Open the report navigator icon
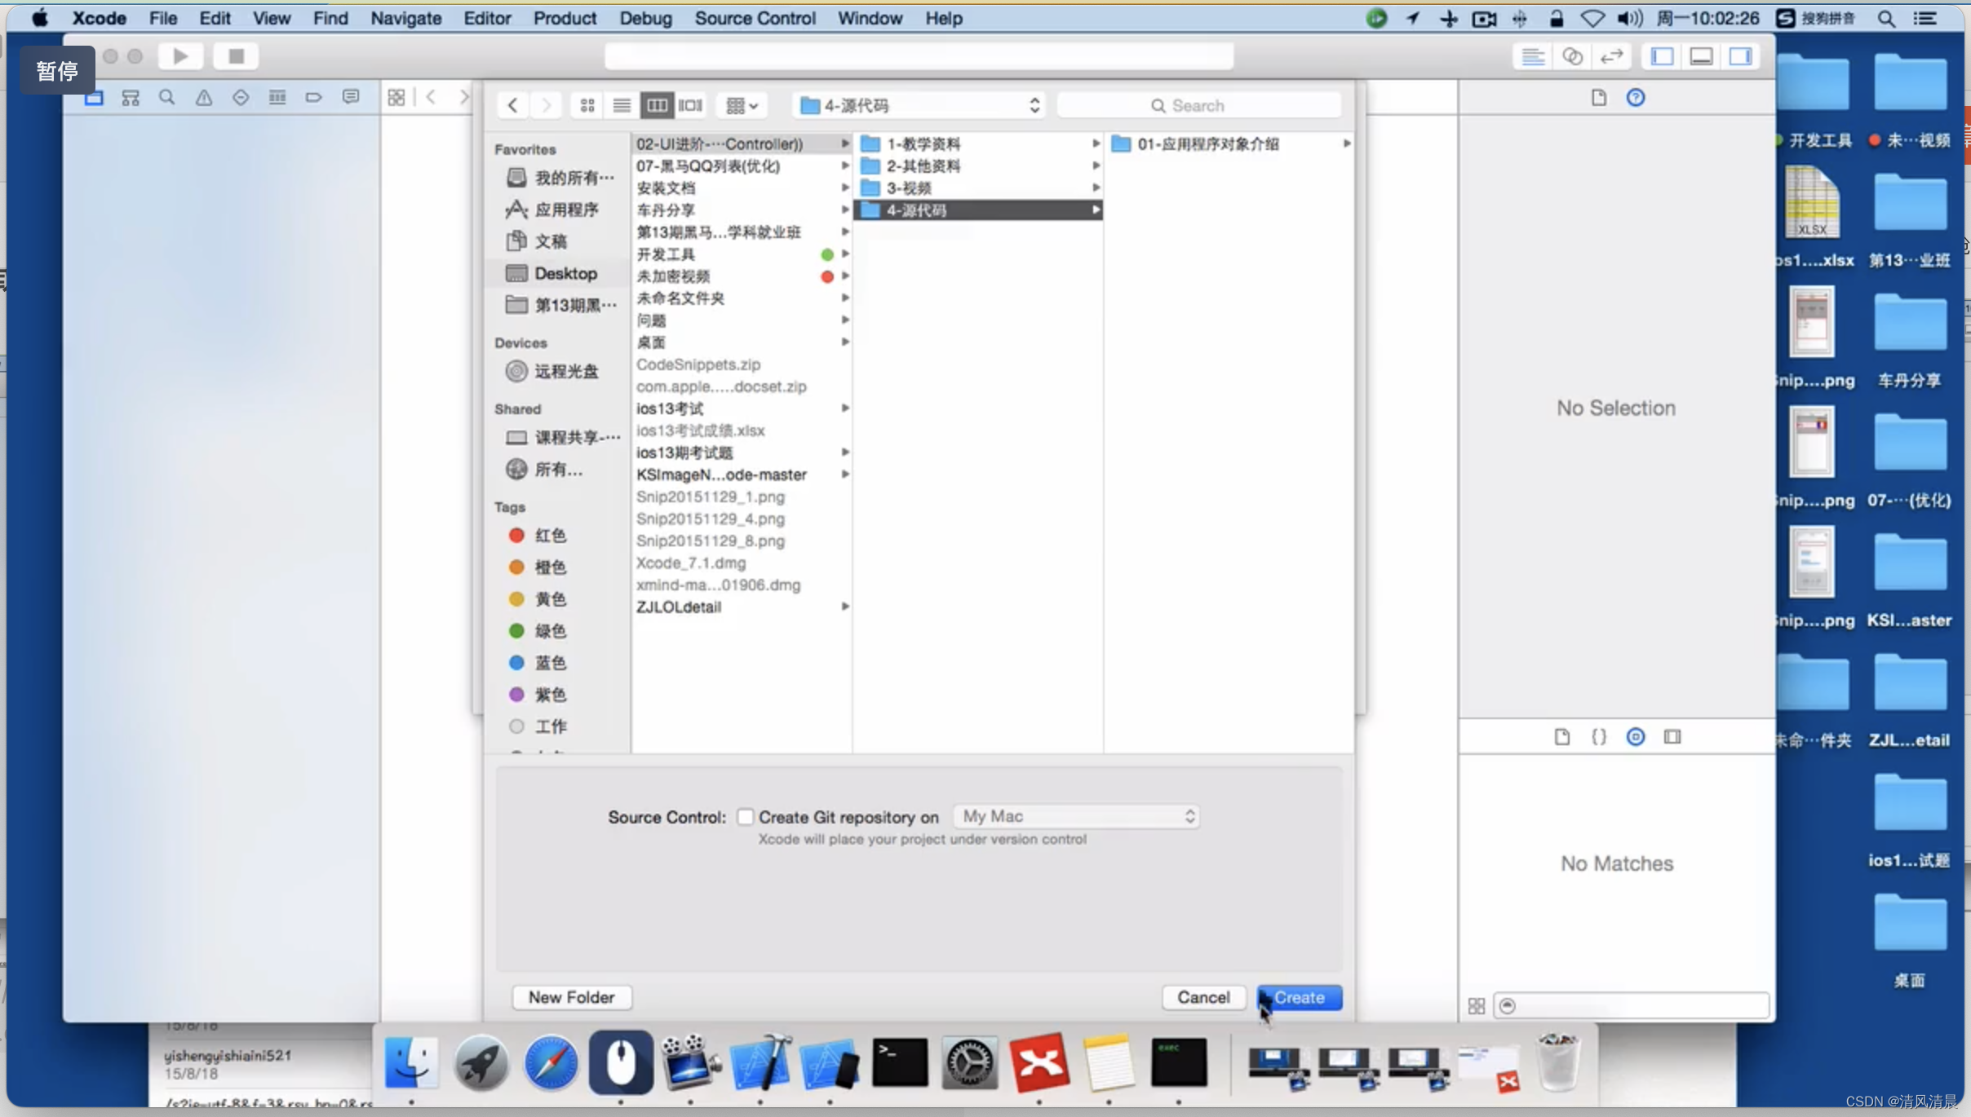 [x=351, y=98]
